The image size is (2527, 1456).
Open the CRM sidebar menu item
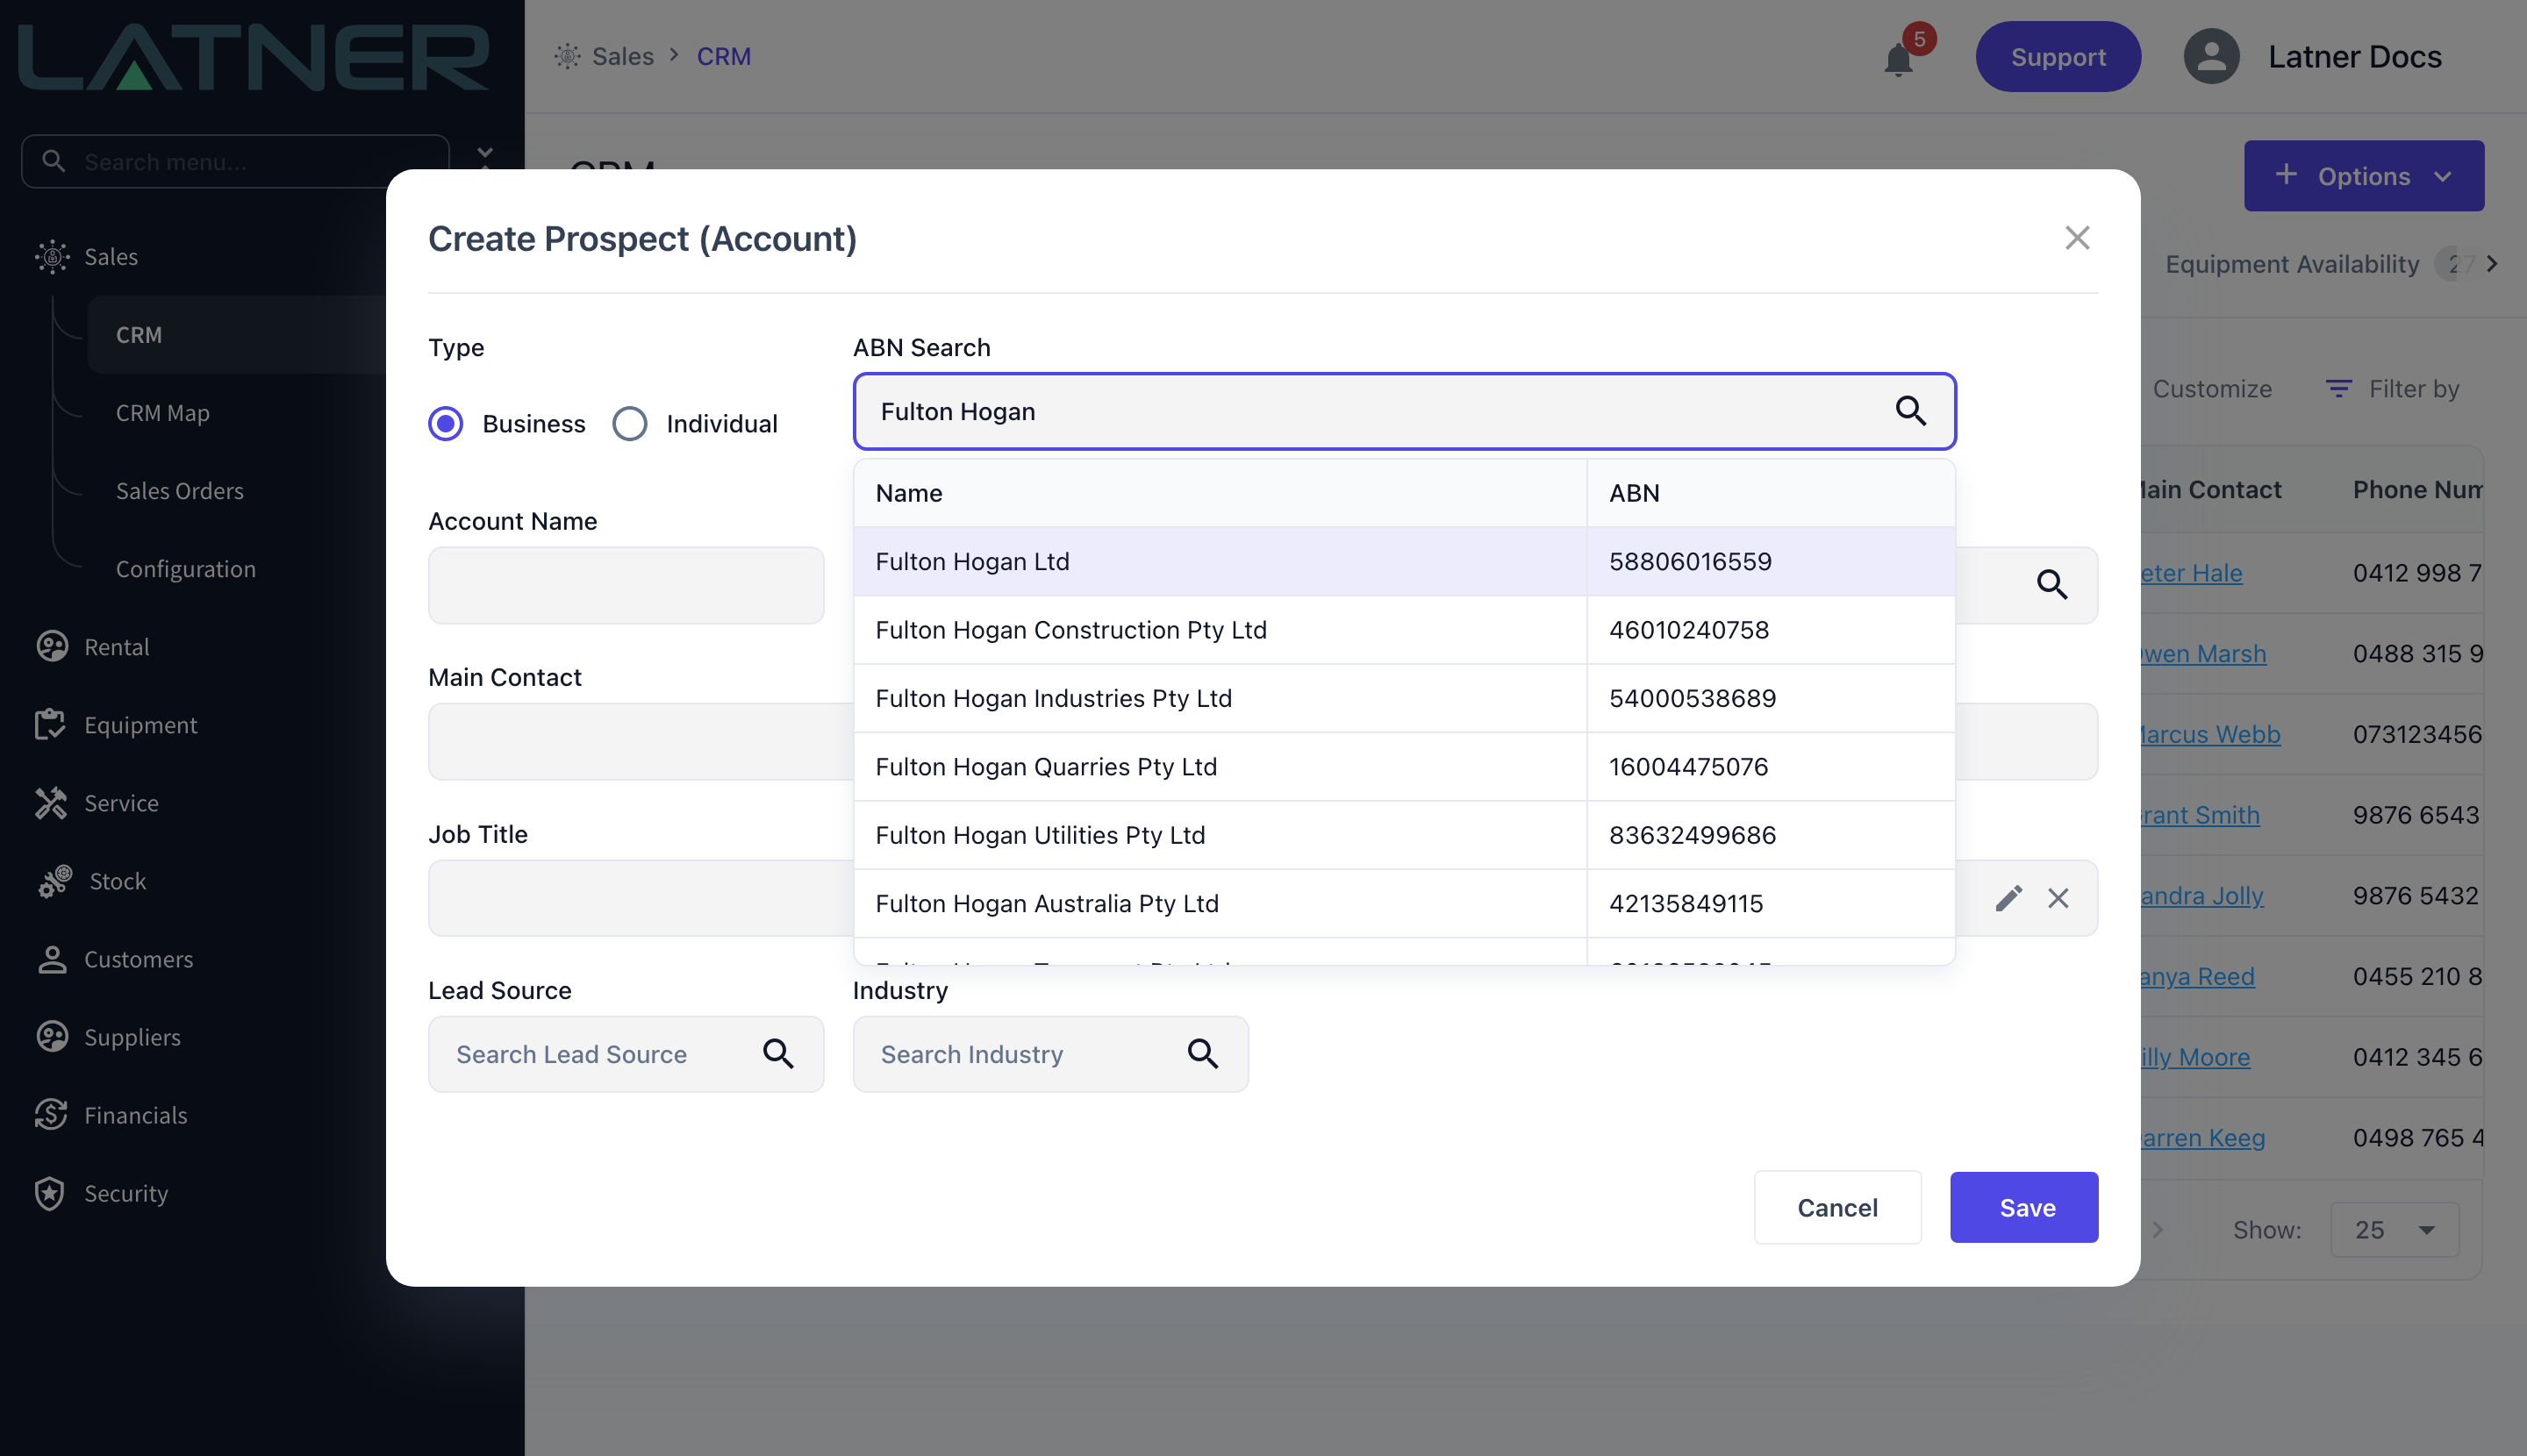tap(237, 334)
